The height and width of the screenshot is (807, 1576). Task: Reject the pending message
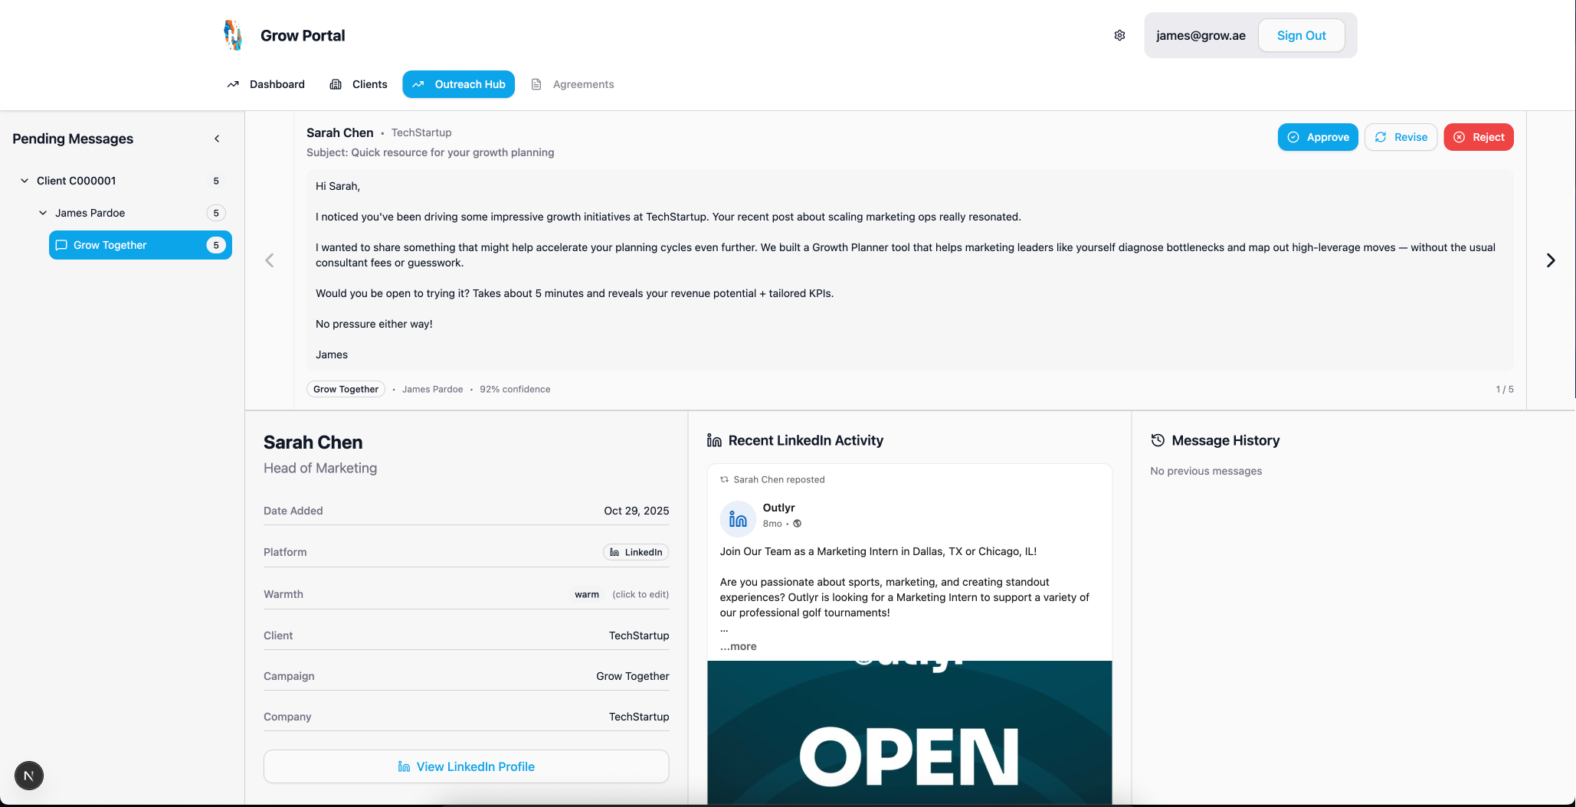[1478, 137]
